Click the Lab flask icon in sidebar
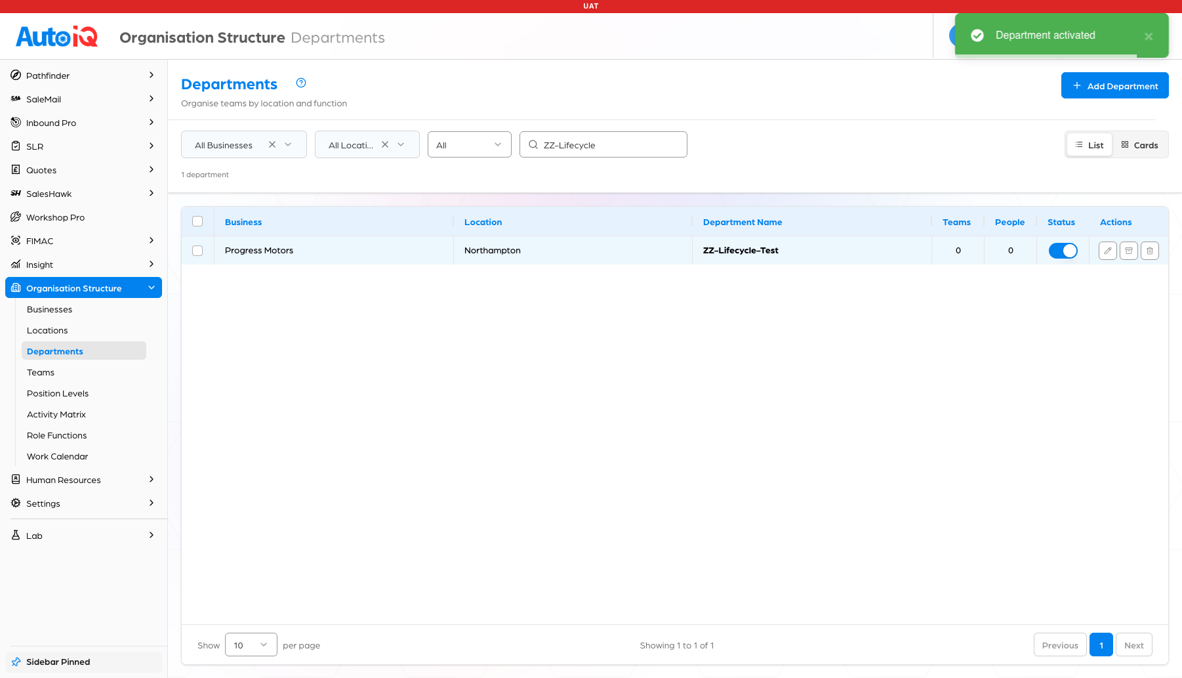The width and height of the screenshot is (1182, 678). (x=16, y=536)
